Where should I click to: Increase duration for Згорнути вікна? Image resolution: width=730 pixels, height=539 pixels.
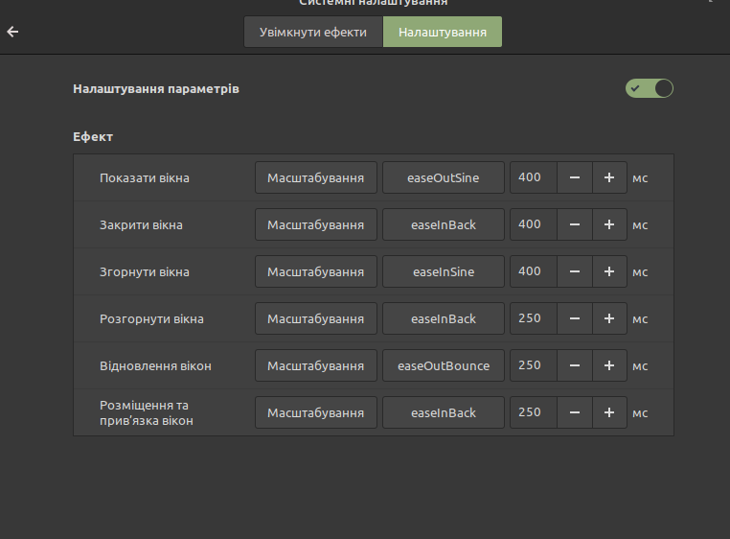pyautogui.click(x=609, y=271)
